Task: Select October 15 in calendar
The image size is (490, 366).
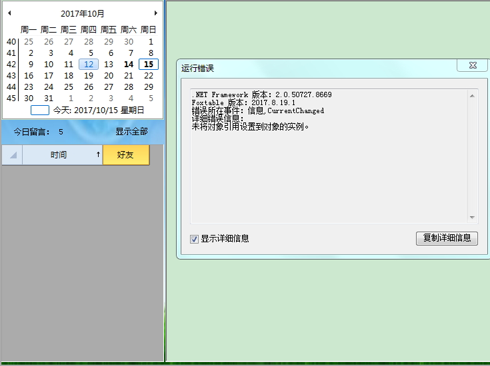Action: tap(149, 65)
